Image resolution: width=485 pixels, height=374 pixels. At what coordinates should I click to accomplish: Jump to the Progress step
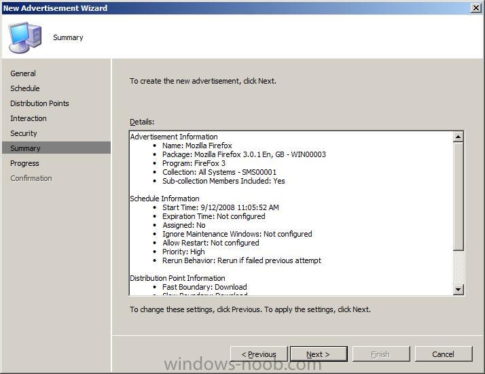pos(24,163)
